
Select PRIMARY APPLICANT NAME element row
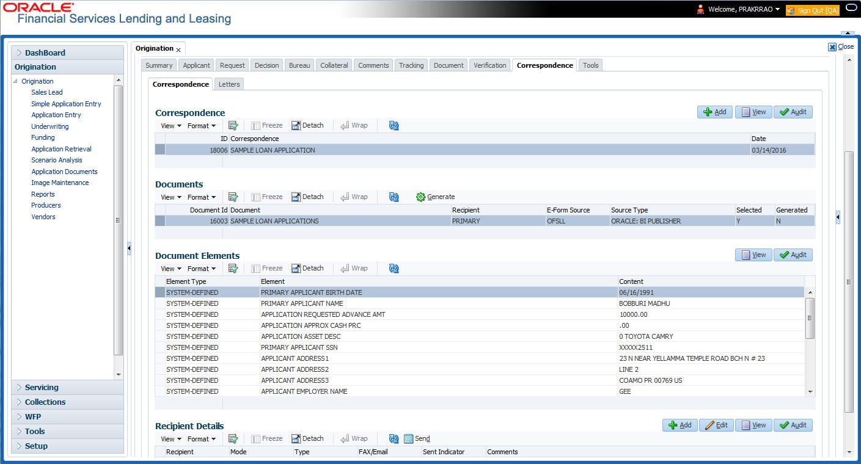tap(480, 303)
